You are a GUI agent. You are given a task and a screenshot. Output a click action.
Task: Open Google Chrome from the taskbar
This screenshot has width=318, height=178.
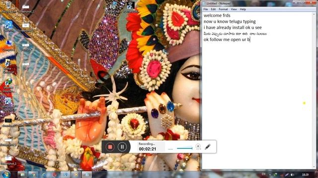pos(33,175)
